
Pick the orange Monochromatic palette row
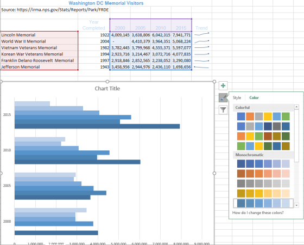tap(263, 174)
